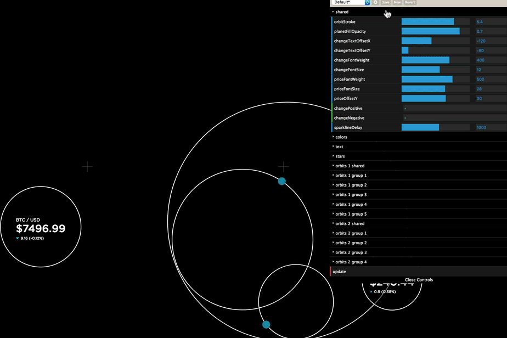The width and height of the screenshot is (507, 338).
Task: Expand the orbits 1 group 1 folder
Action: (x=419, y=176)
